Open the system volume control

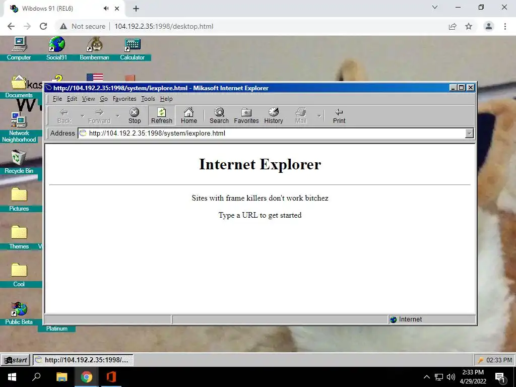[x=451, y=377]
